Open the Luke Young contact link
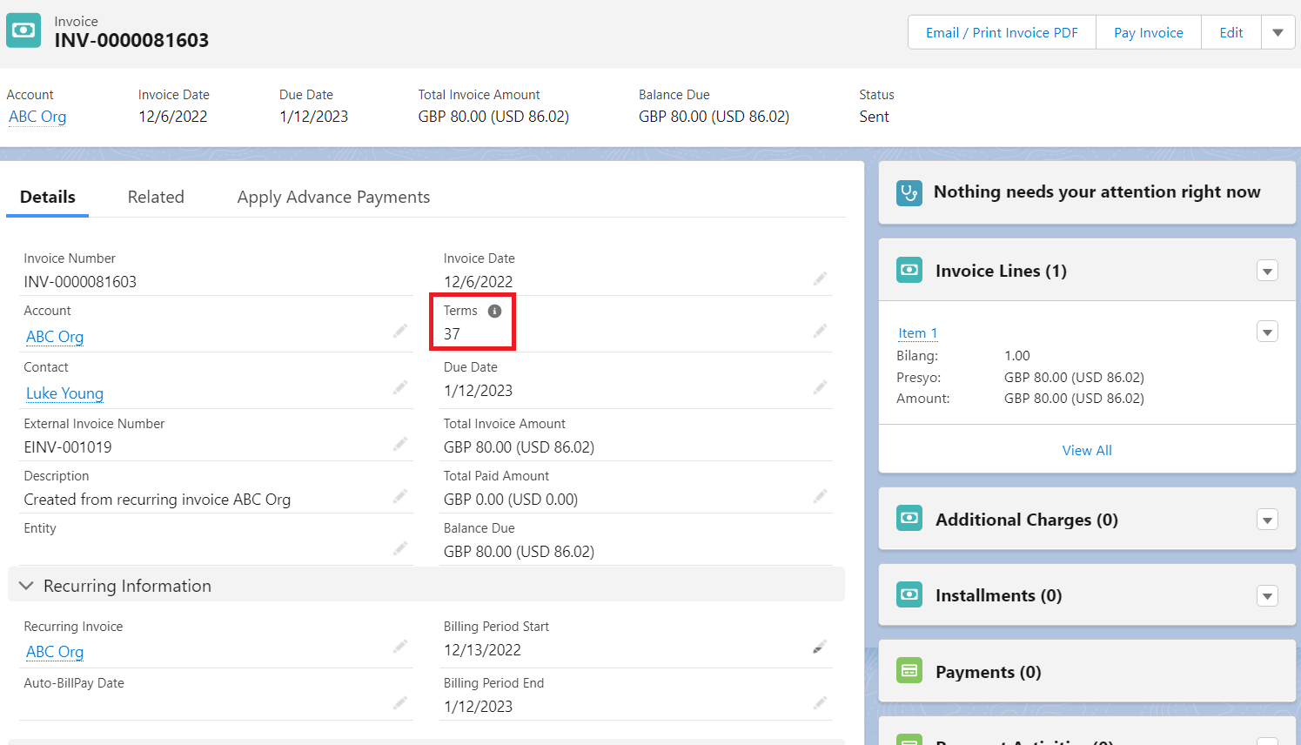Screen dimensions: 1301x745 pos(64,393)
